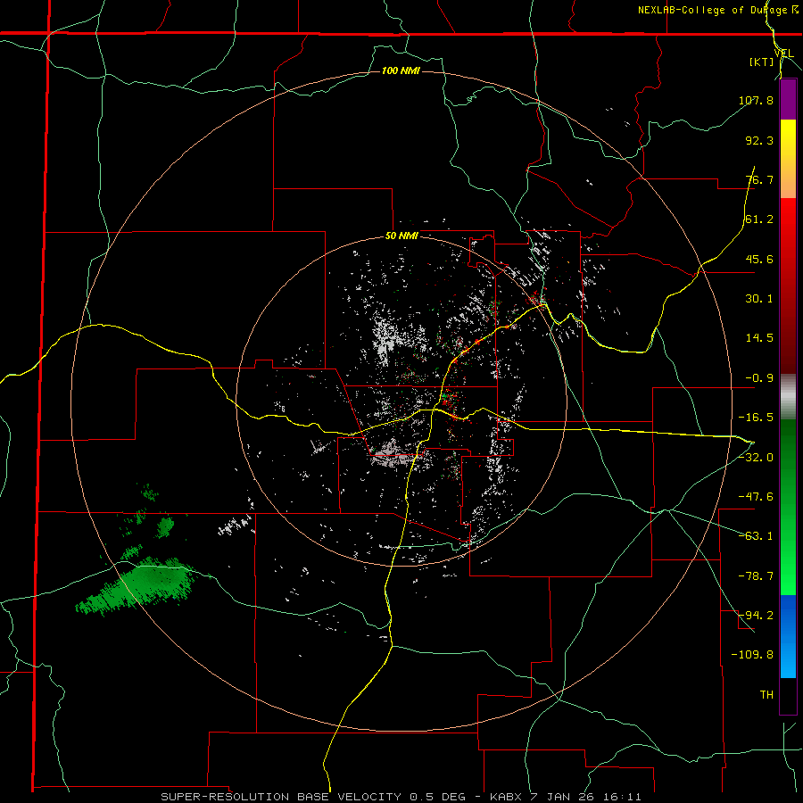Select the 45.6 knot scale value
Image resolution: width=803 pixels, height=803 pixels.
pyautogui.click(x=759, y=259)
